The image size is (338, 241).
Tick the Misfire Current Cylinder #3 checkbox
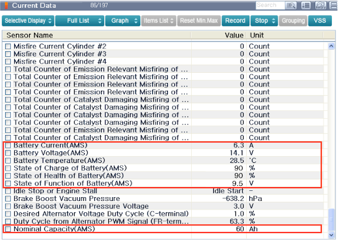tap(8, 54)
